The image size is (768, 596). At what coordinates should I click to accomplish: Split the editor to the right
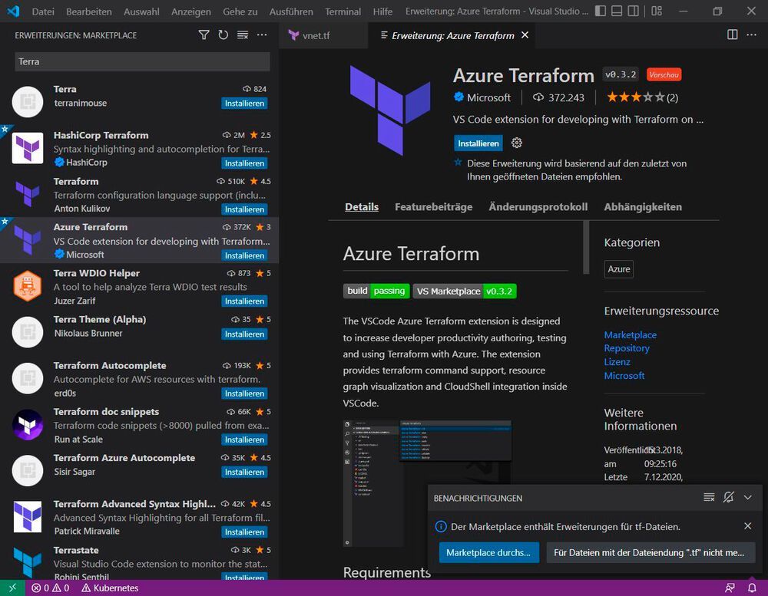coord(732,35)
